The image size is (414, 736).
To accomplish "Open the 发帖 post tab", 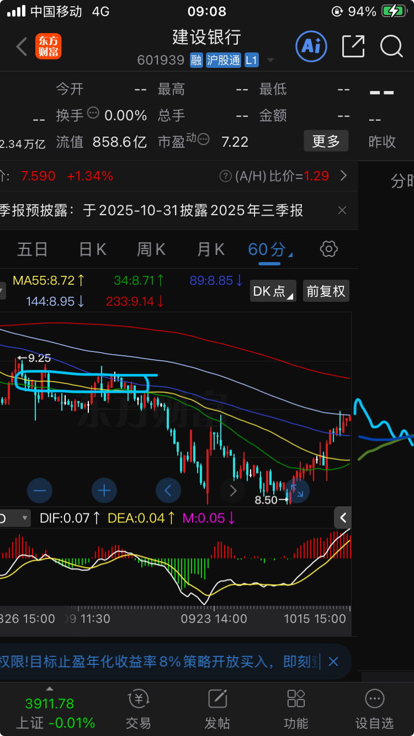I will 217,709.
